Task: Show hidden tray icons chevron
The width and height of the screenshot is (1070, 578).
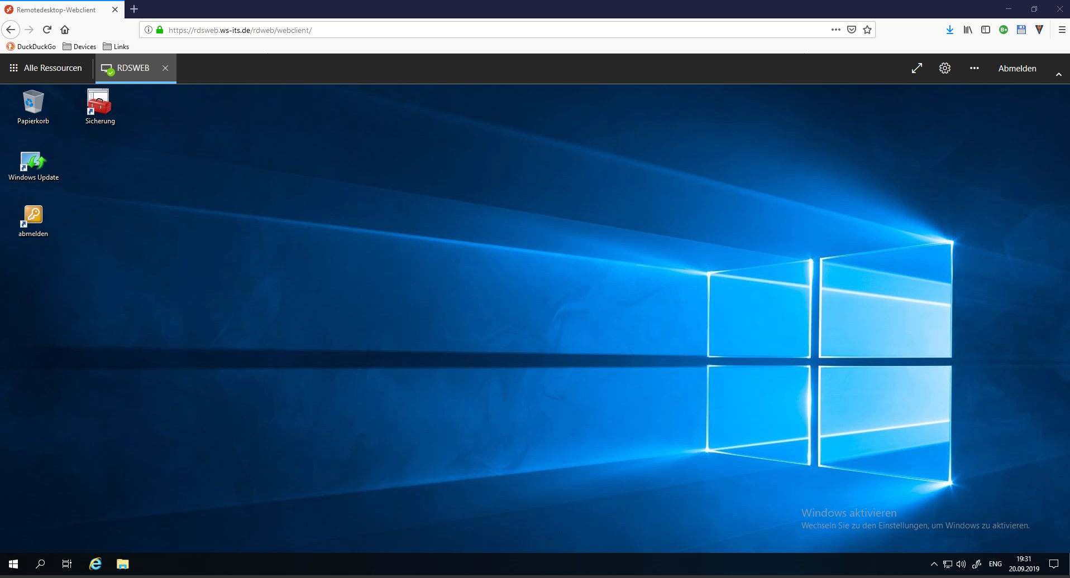Action: click(x=934, y=564)
